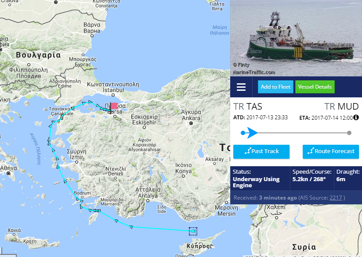Image resolution: width=362 pixels, height=257 pixels.
Task: Click the blue arrow voyage progress indicator
Action: point(252,133)
